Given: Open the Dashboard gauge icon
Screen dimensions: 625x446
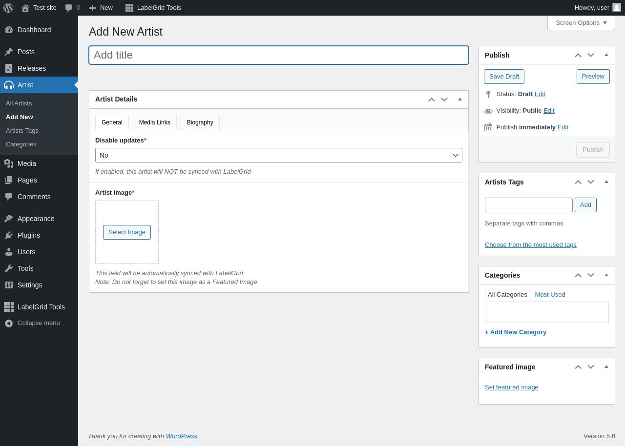Looking at the screenshot, I should click(9, 30).
